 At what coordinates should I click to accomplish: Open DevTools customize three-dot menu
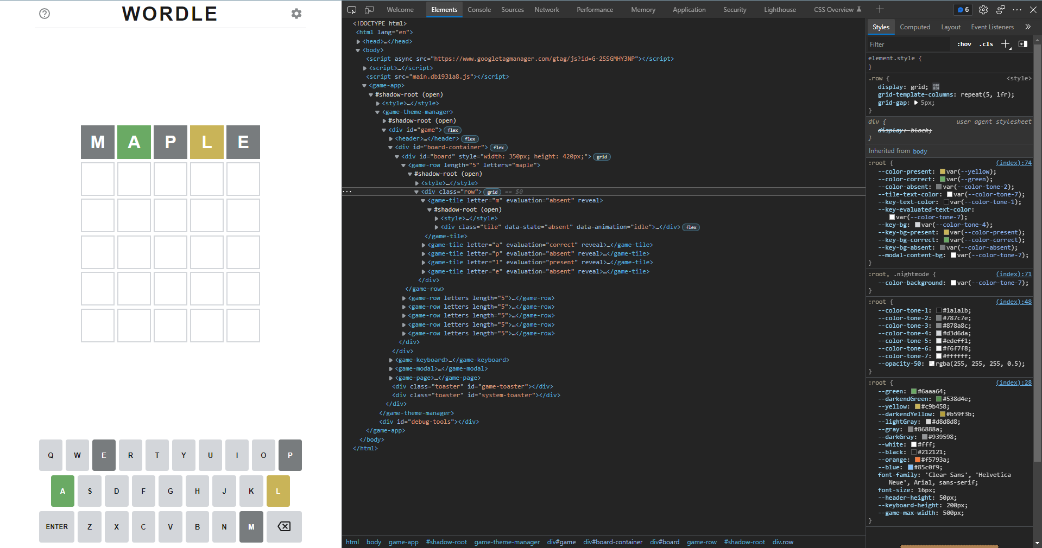1017,10
